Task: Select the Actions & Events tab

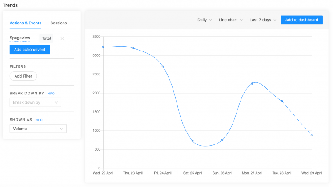Action: [x=26, y=23]
